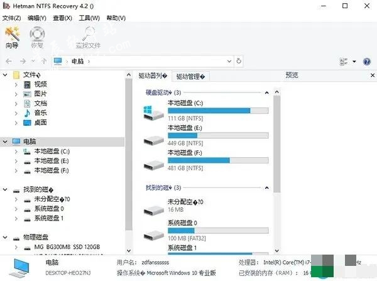Image resolution: width=377 pixels, height=281 pixels.
Task: Expand the address bar dropdown
Action: click(229, 62)
